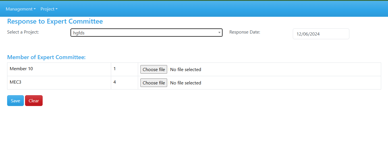
Task: Select the Member 10 name cell
Action: pyautogui.click(x=59, y=69)
